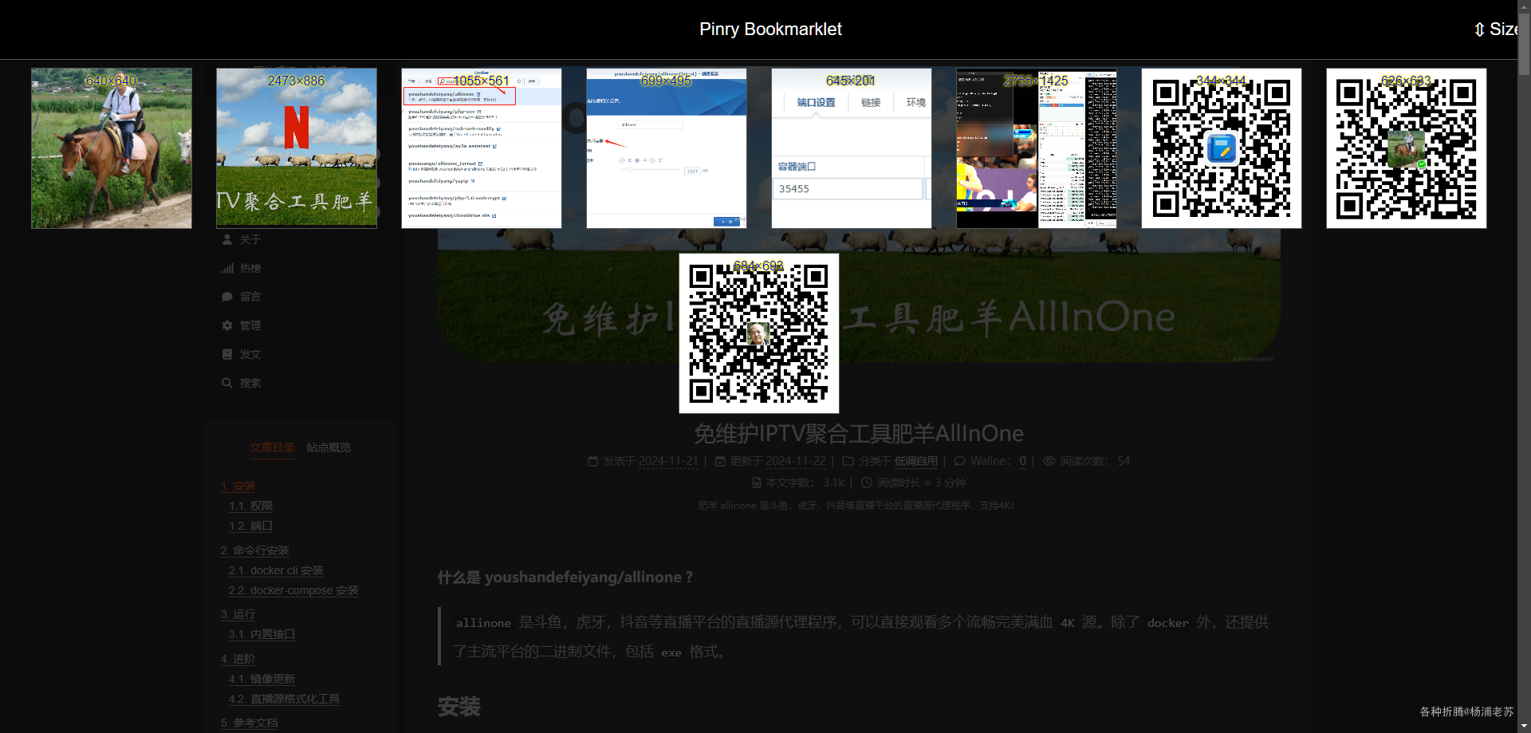Viewport: 1531px width, 733px height.
Task: Click the updated date 2024-11-22
Action: pos(796,461)
